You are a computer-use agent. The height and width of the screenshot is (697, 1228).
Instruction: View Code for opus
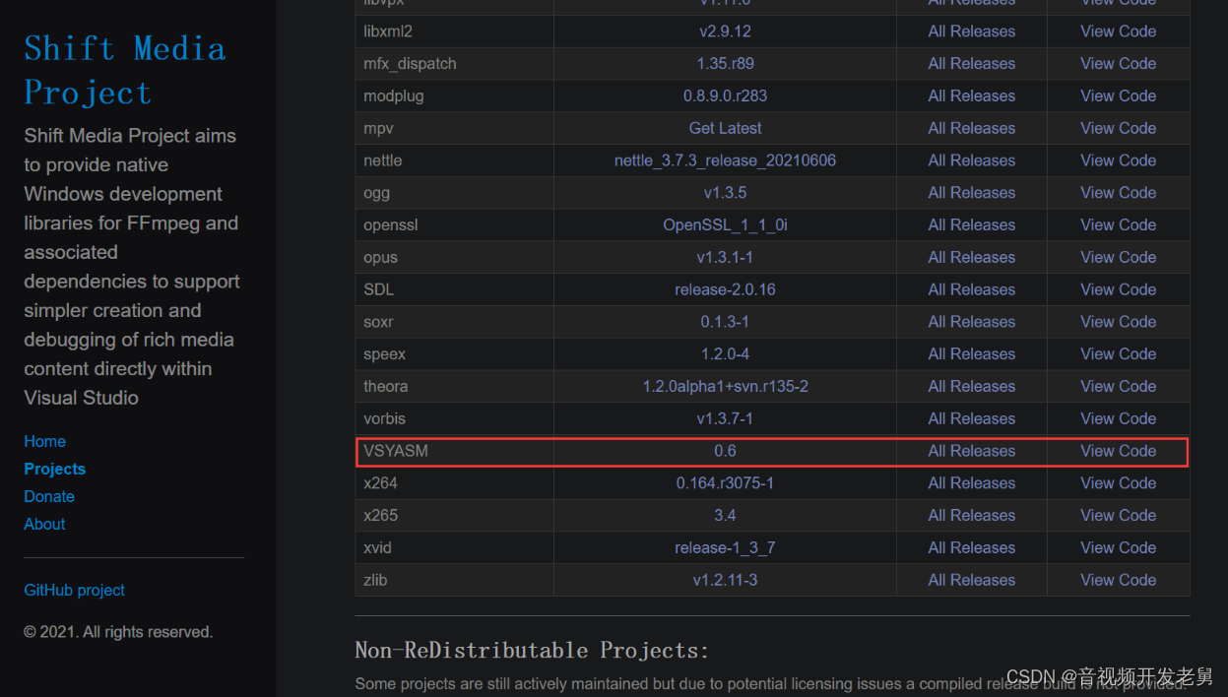1119,258
